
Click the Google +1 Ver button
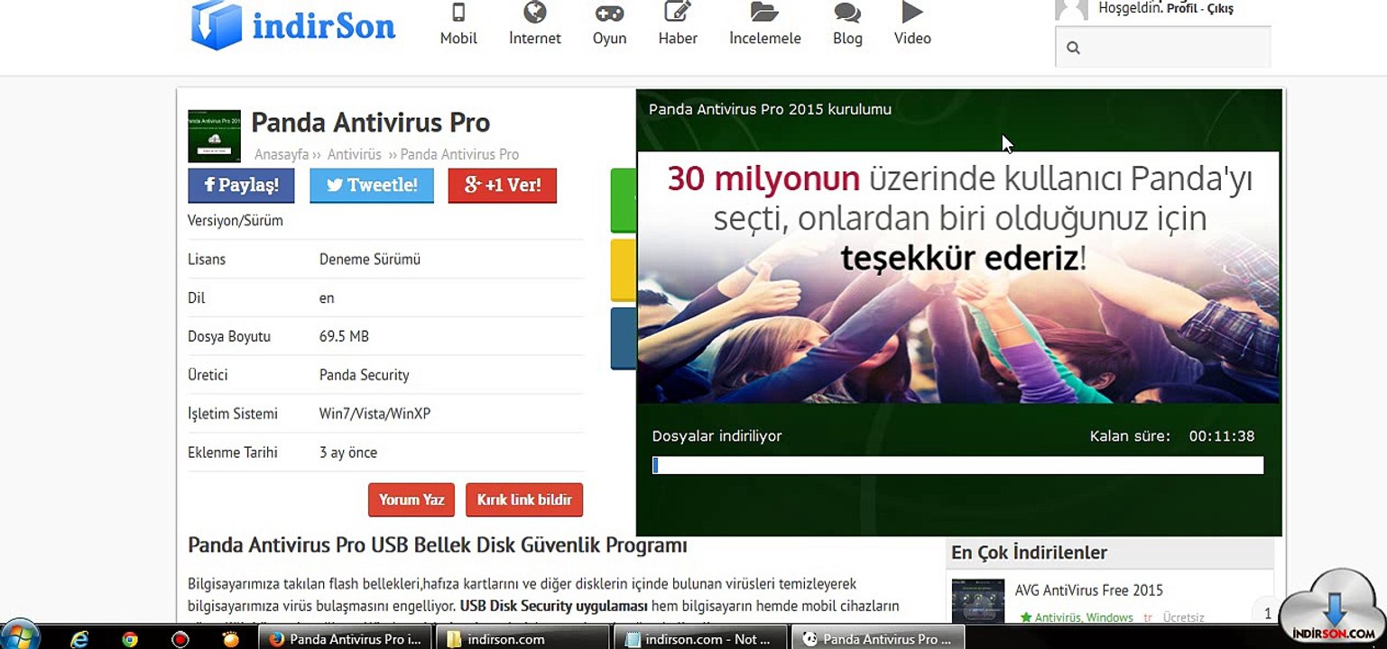tap(503, 186)
